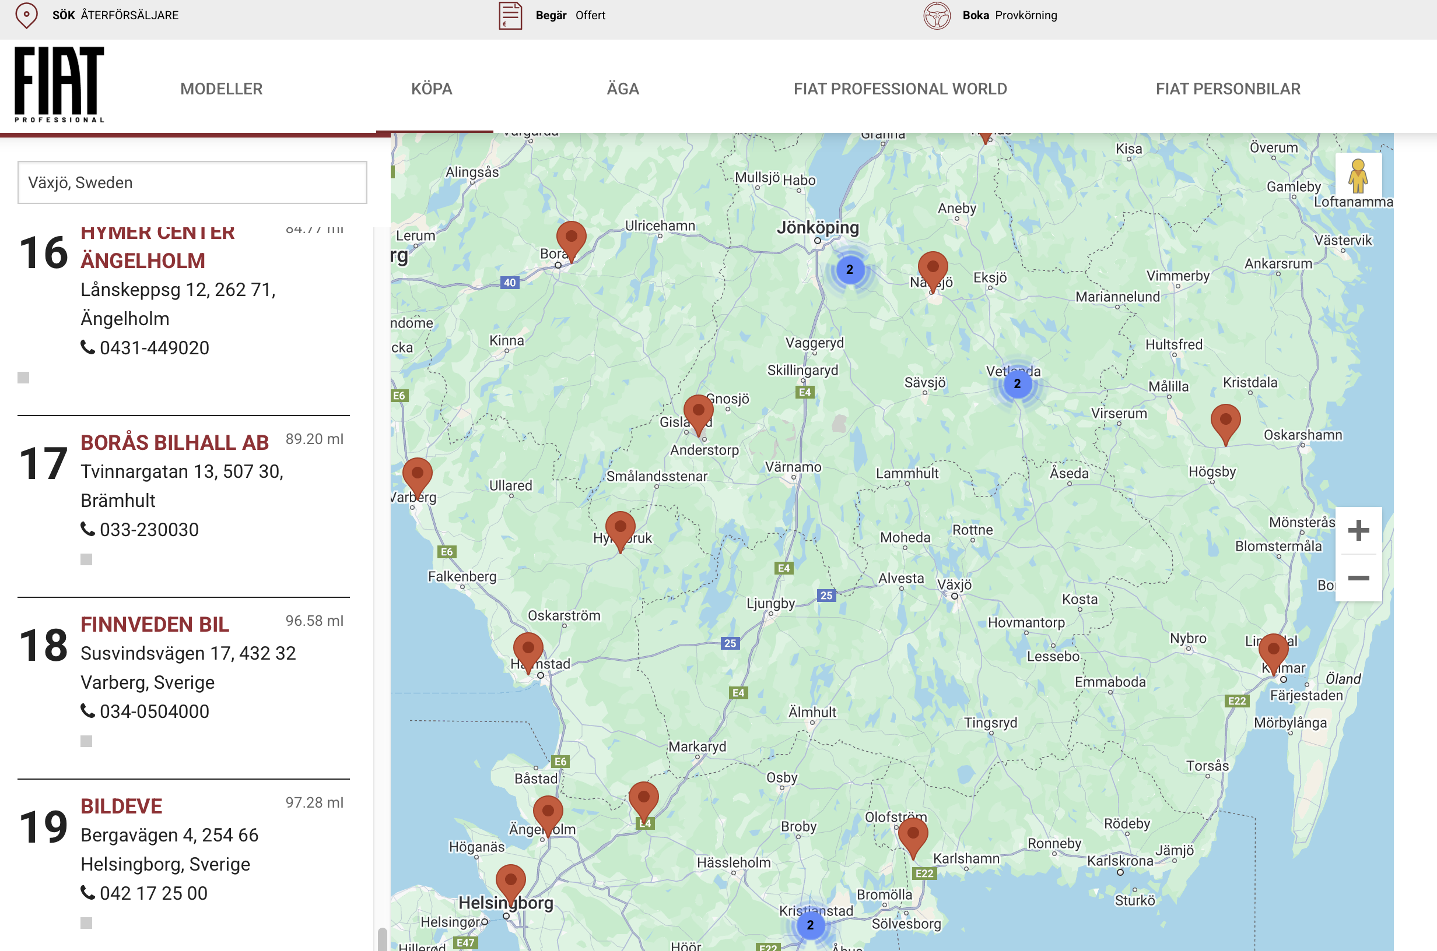1437x951 pixels.
Task: Click Begär Offert link
Action: click(570, 15)
